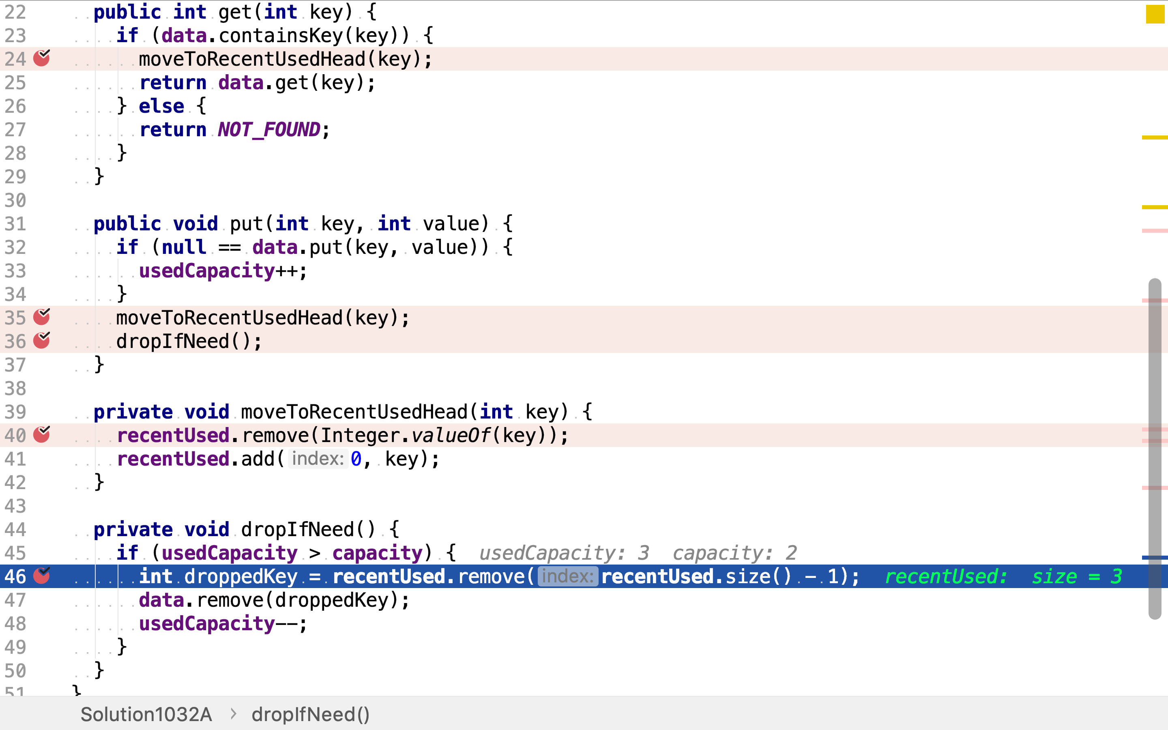This screenshot has width=1168, height=730.
Task: Click breakpoint marker on line 40
Action: 41,435
